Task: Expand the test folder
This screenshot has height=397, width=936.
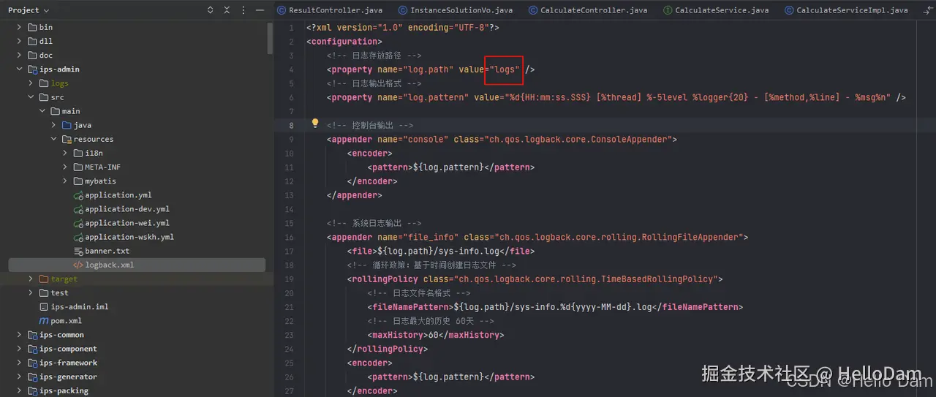Action: (31, 292)
